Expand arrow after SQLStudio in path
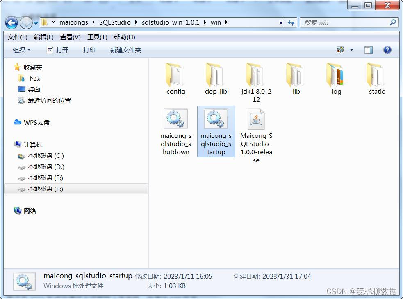403x299 pixels. pos(136,22)
